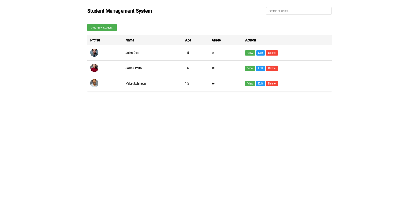Click the Age column header

point(188,40)
